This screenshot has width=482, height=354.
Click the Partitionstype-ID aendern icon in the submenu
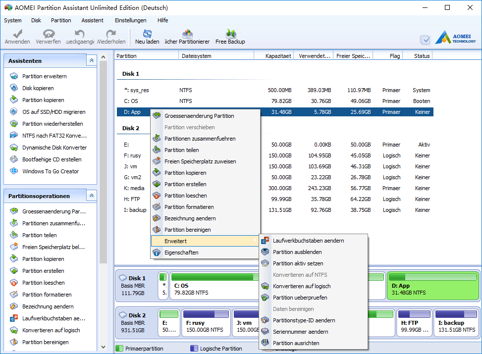tap(265, 320)
